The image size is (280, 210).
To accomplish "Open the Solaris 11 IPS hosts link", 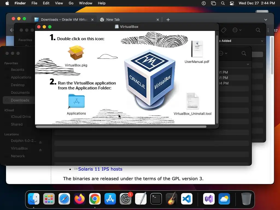I will click(100, 169).
